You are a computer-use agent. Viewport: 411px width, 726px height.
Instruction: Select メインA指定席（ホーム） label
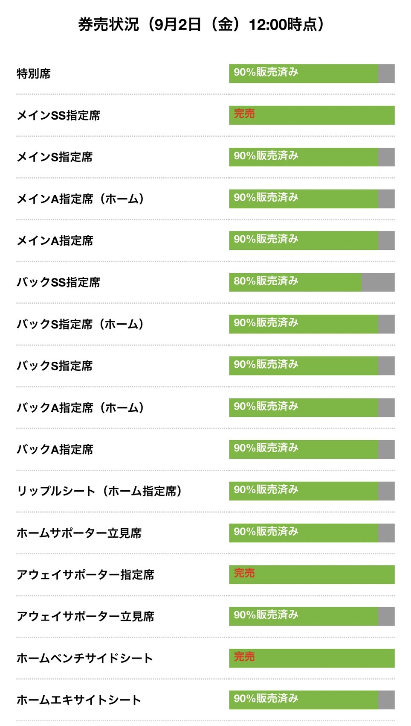coord(80,199)
